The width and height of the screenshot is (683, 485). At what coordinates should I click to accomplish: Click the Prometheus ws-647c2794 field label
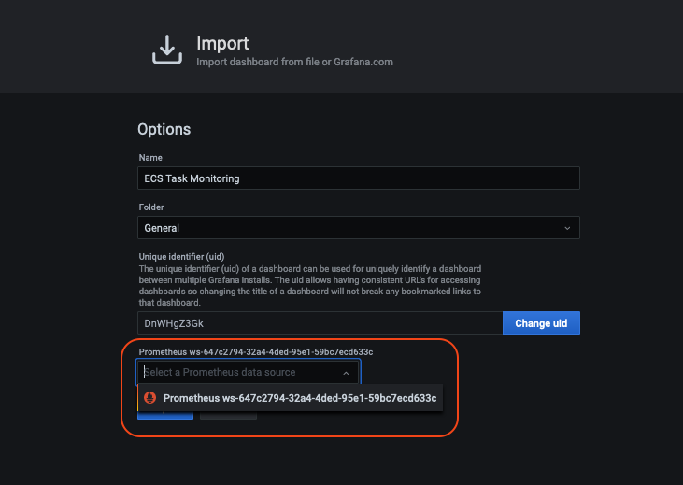click(256, 351)
